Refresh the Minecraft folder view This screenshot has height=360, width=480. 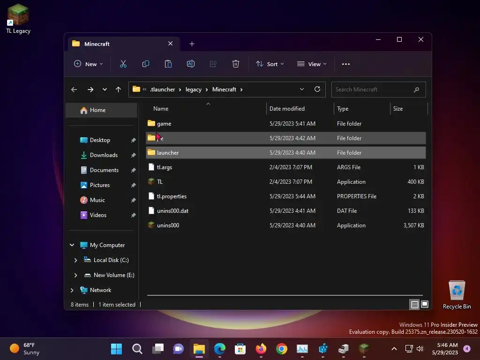(x=317, y=89)
